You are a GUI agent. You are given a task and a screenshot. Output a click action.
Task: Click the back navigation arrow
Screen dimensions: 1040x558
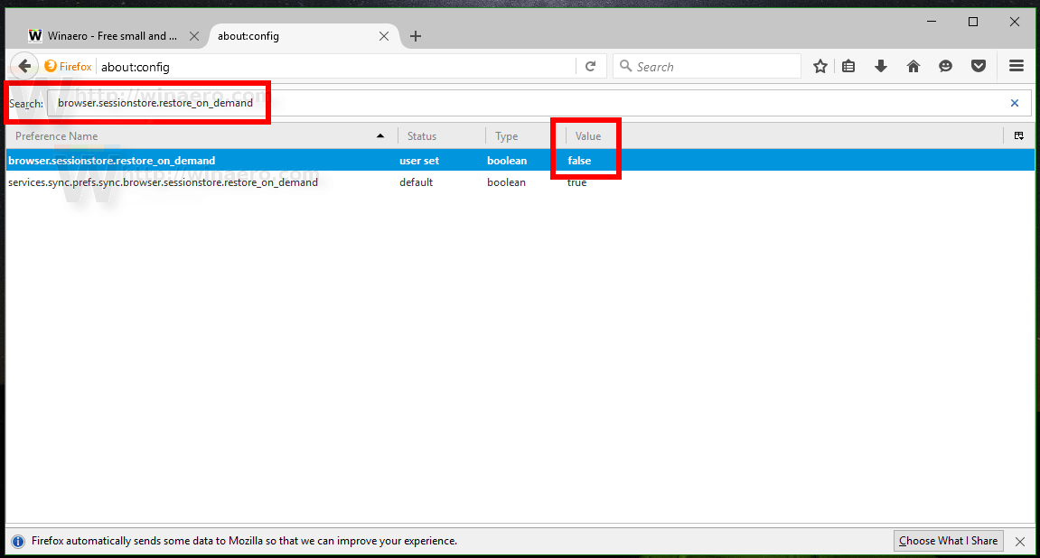[x=23, y=65]
